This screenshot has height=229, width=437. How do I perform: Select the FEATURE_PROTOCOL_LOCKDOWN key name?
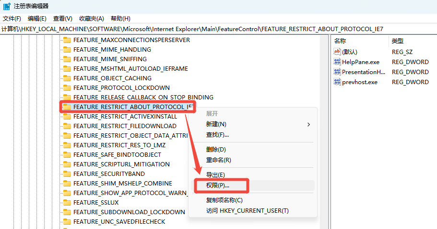click(121, 88)
